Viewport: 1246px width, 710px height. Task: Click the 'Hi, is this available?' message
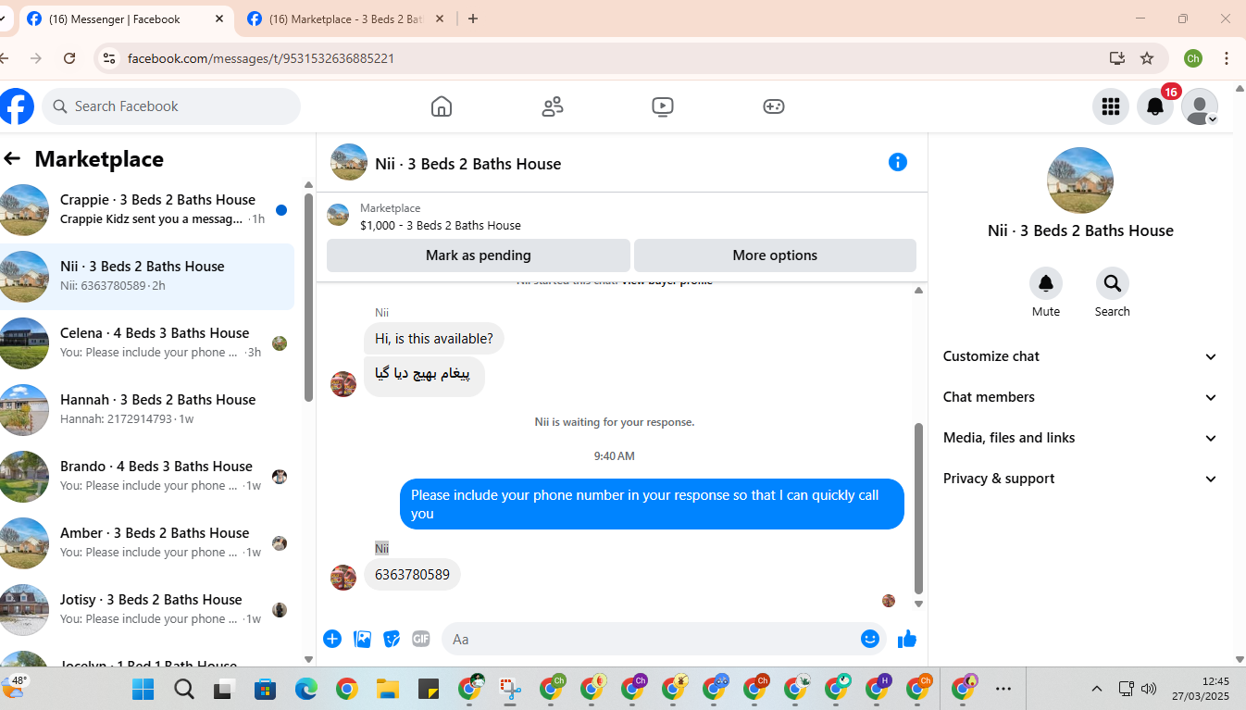point(434,339)
